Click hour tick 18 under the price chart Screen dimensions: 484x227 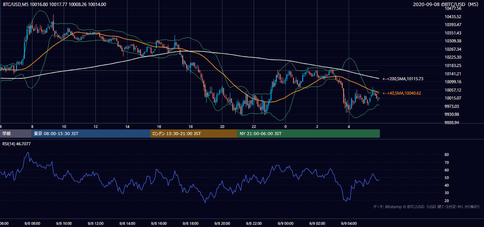pos(190,126)
